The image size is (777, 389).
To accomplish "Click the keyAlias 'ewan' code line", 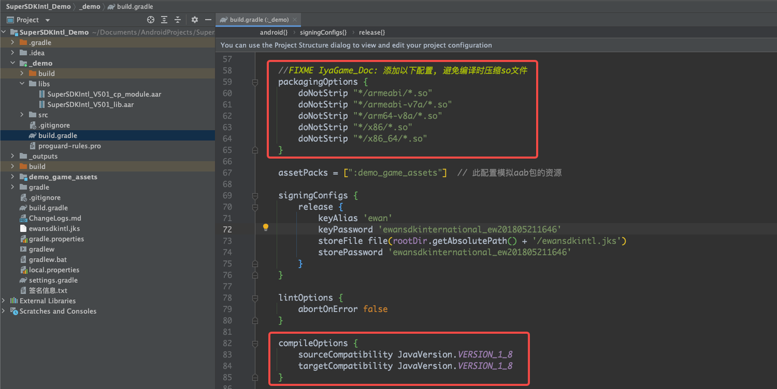I will pos(355,218).
